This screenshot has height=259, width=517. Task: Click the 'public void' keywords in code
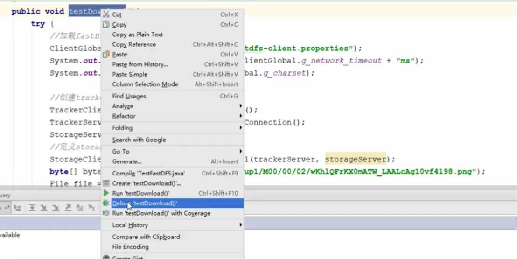tap(38, 11)
